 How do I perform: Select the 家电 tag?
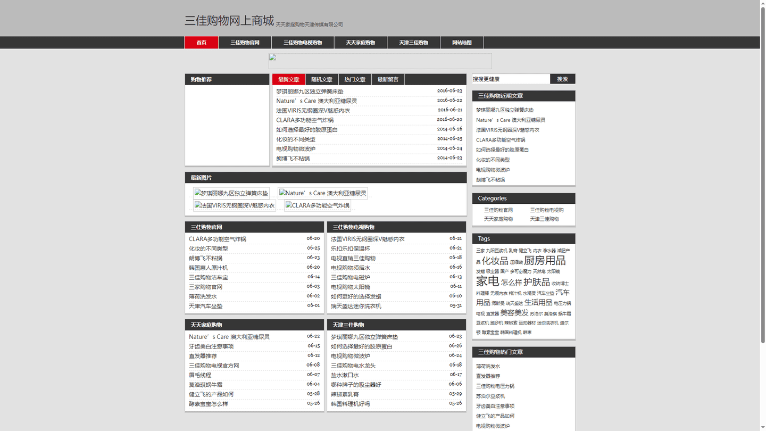487,281
